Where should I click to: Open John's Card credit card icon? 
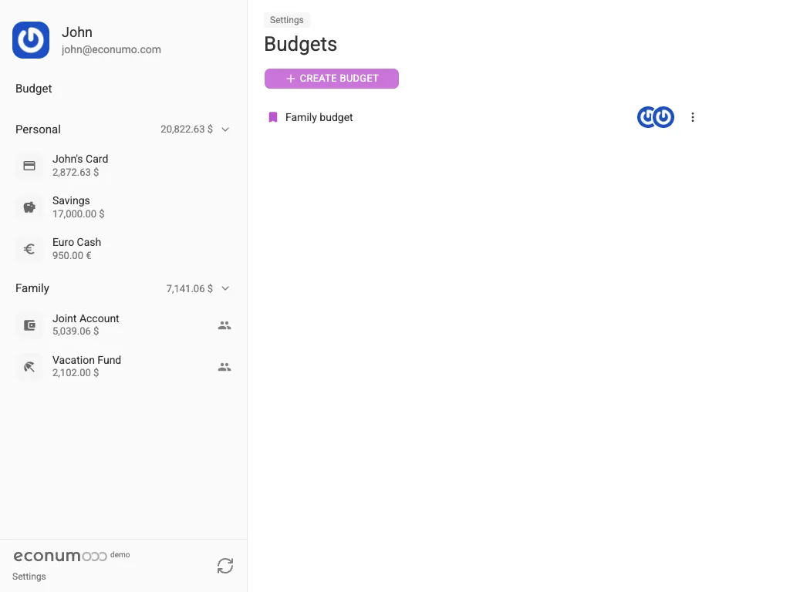(29, 166)
